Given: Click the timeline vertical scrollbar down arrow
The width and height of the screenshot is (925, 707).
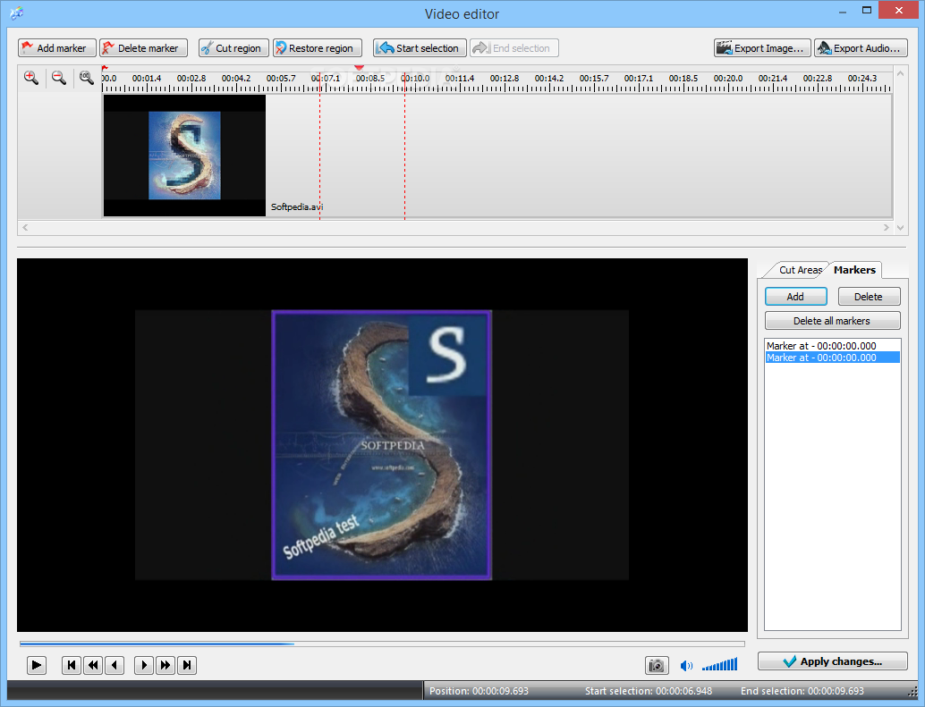Looking at the screenshot, I should 900,227.
